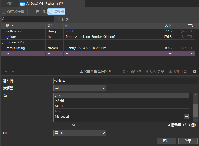
Task: Open the 鍵類型 set dropdown
Action: tap(79, 88)
